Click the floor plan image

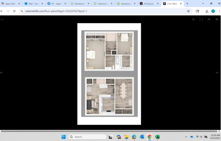click(109, 74)
